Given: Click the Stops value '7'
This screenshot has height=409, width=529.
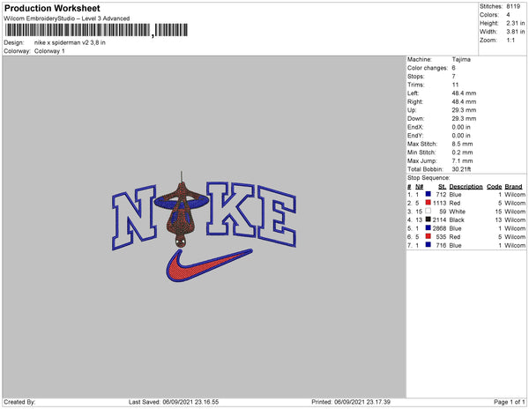Looking at the screenshot, I should coord(454,76).
